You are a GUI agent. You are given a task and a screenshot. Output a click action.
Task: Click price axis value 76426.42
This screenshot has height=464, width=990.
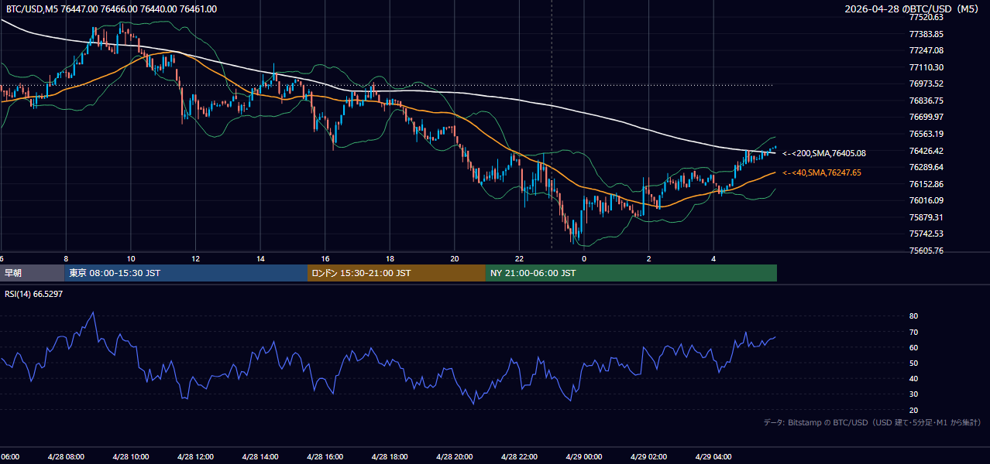point(926,151)
